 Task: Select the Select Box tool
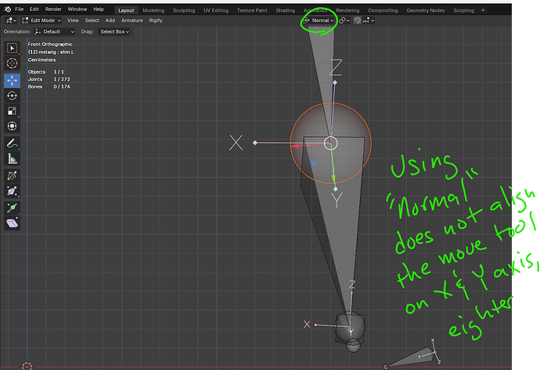(12, 48)
